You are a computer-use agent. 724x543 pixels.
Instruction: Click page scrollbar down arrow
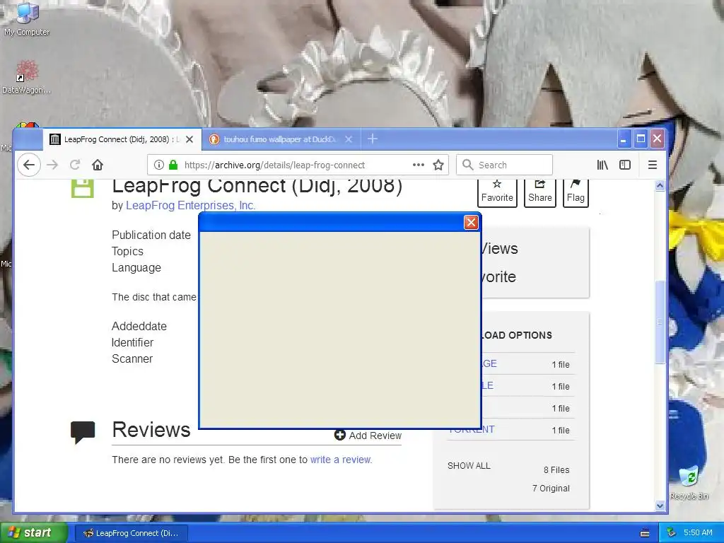pyautogui.click(x=660, y=506)
